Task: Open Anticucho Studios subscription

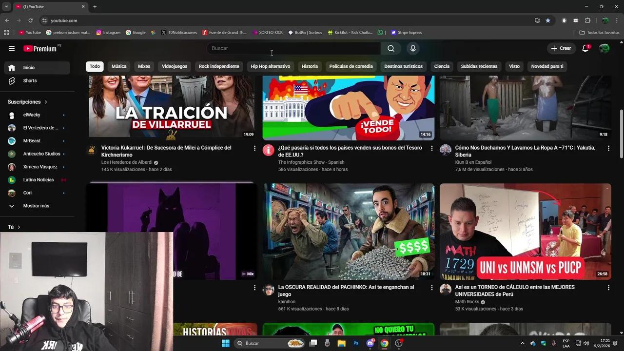Action: pos(37,154)
